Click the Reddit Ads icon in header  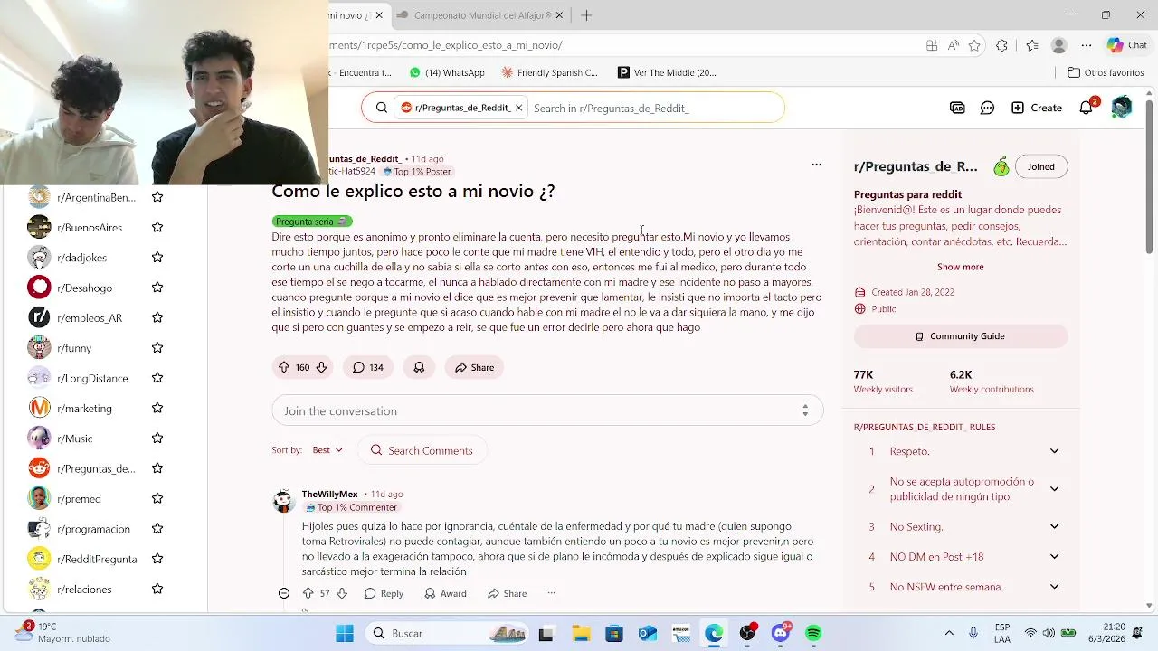click(x=957, y=108)
